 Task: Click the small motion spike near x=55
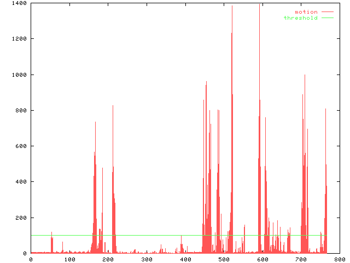[x=52, y=241]
